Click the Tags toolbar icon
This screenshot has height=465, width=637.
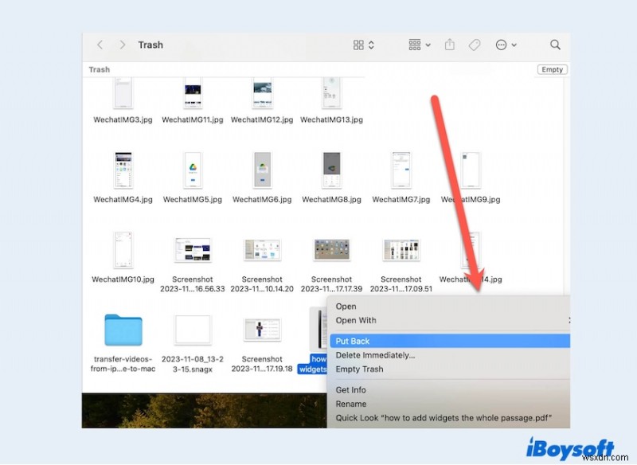click(x=475, y=45)
